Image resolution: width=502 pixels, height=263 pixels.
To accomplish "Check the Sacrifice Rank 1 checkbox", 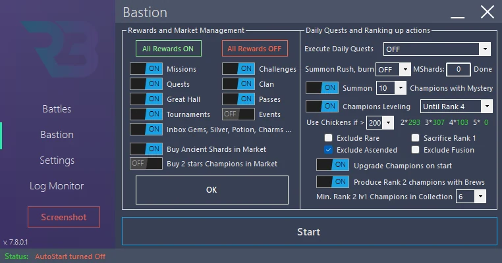I will [415, 137].
